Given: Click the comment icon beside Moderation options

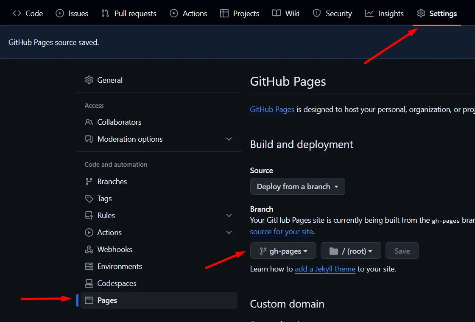Looking at the screenshot, I should pyautogui.click(x=89, y=139).
